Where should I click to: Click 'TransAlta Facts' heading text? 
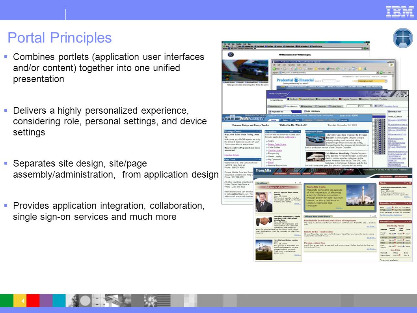(x=316, y=187)
